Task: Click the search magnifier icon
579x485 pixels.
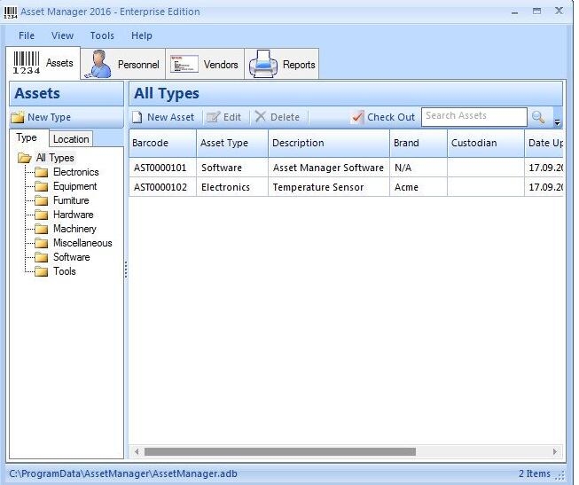Action: (538, 117)
